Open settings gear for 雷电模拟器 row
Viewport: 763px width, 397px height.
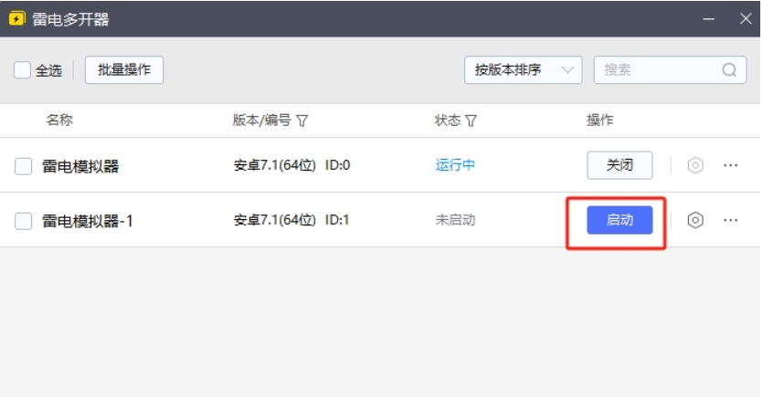[695, 165]
